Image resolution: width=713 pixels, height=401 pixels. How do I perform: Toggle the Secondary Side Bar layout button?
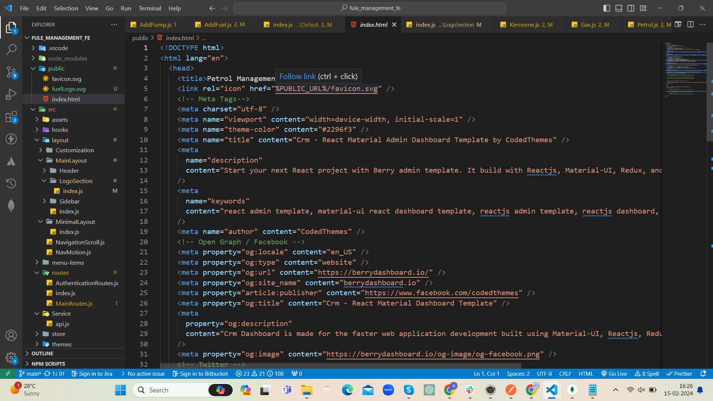pyautogui.click(x=631, y=8)
